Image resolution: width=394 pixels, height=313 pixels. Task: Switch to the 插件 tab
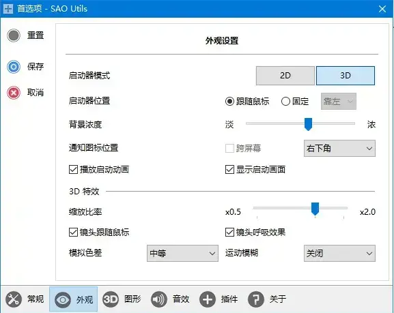pos(219,299)
